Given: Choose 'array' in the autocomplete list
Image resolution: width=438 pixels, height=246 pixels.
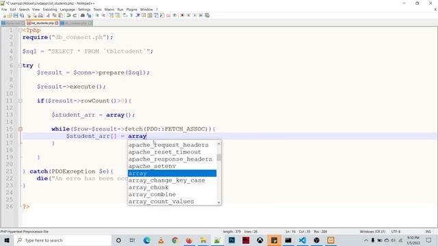Looking at the screenshot, I should [x=172, y=173].
